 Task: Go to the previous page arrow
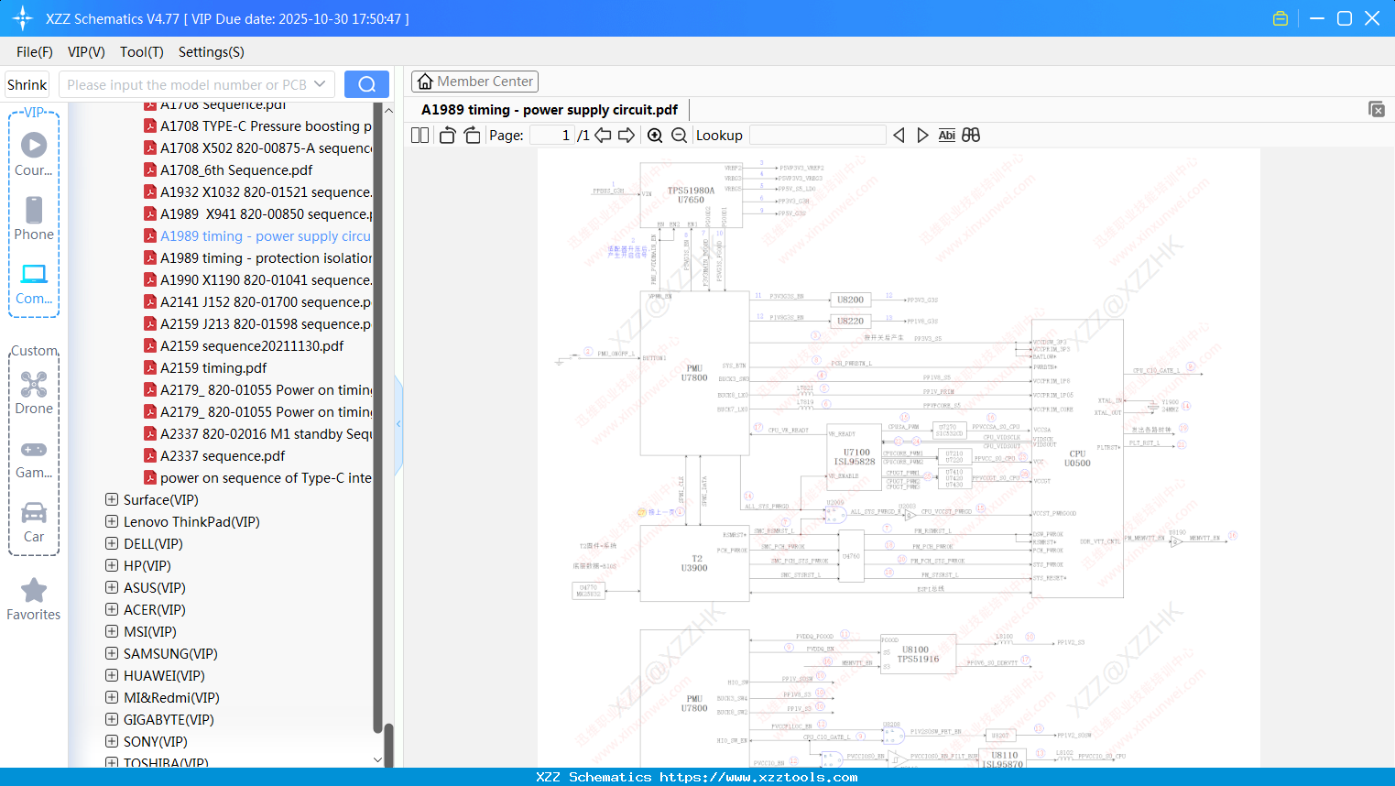(x=603, y=136)
